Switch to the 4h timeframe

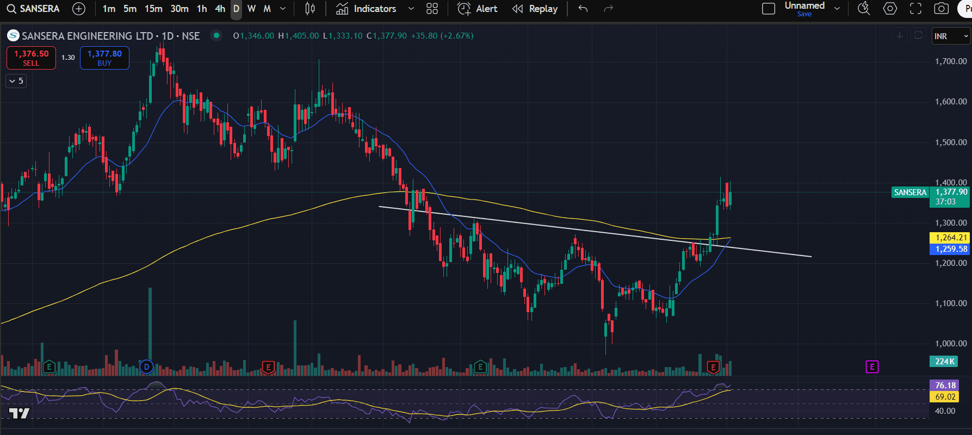[220, 9]
